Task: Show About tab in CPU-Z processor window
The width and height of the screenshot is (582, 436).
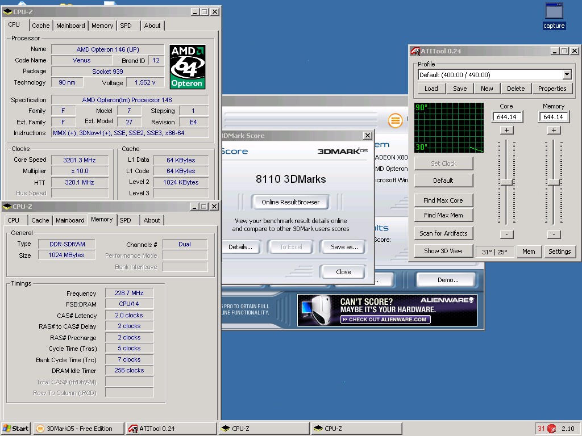Action: pos(152,26)
